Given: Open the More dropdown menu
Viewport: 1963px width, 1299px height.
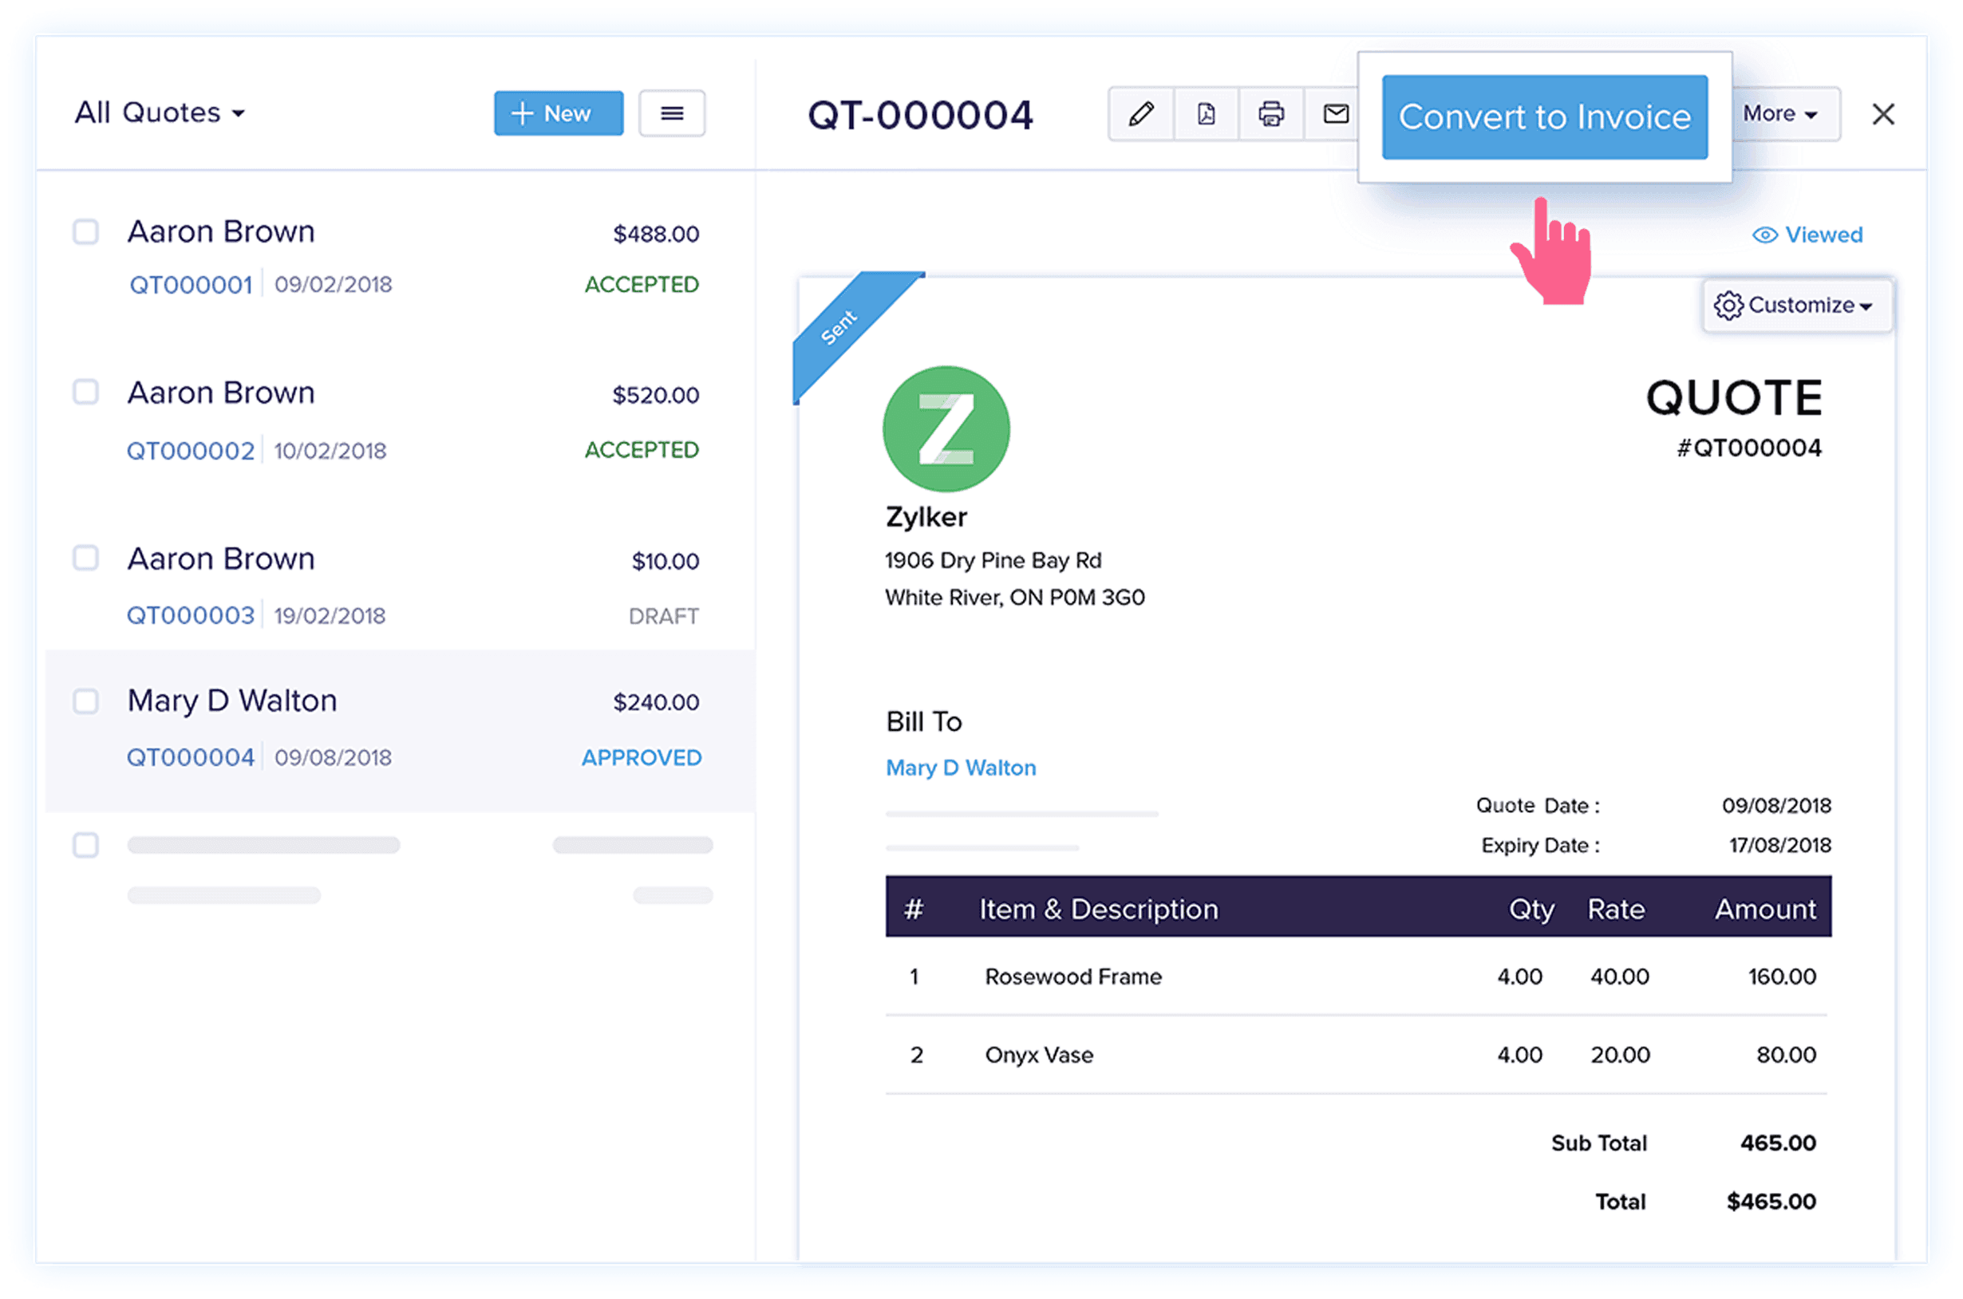Looking at the screenshot, I should point(1779,113).
